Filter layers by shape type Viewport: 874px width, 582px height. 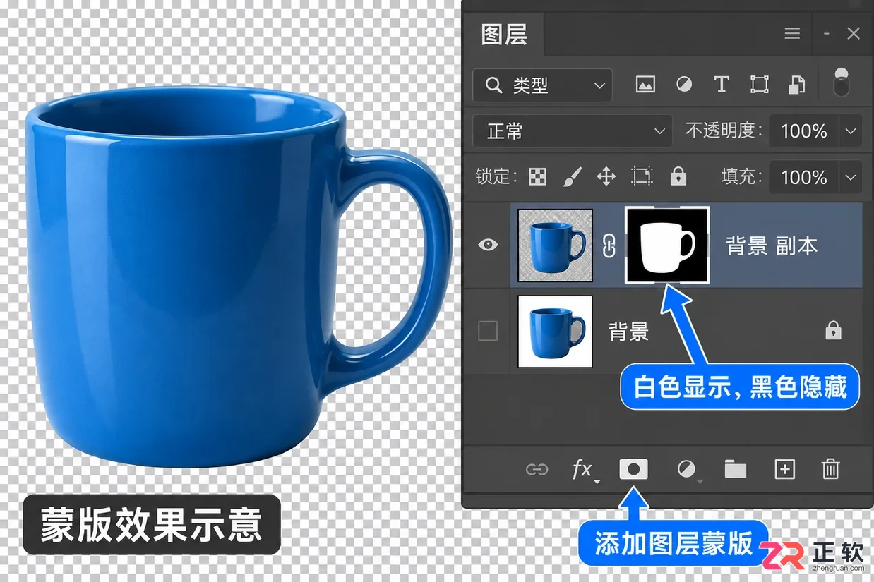click(x=759, y=85)
